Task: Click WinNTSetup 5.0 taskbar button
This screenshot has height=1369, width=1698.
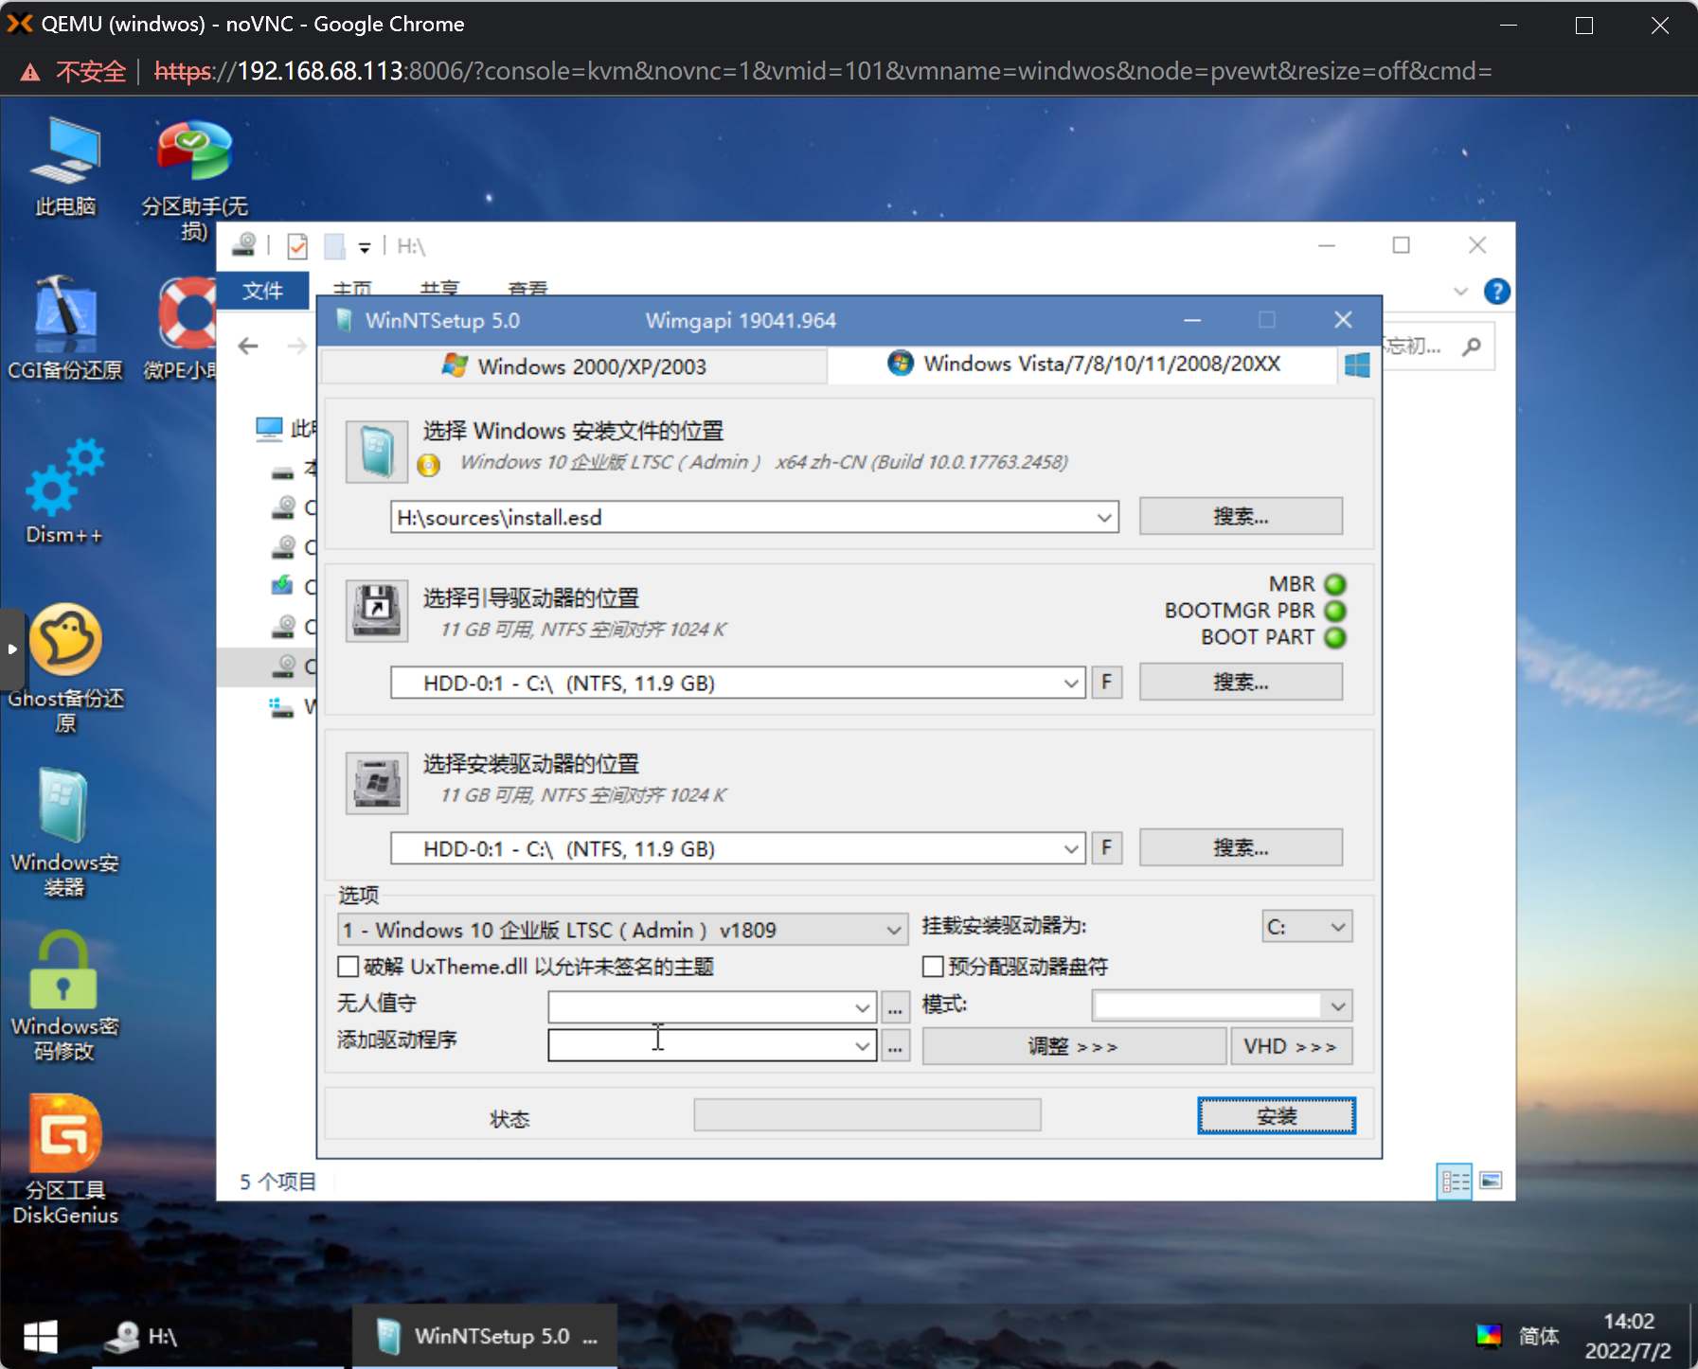Action: (x=485, y=1336)
